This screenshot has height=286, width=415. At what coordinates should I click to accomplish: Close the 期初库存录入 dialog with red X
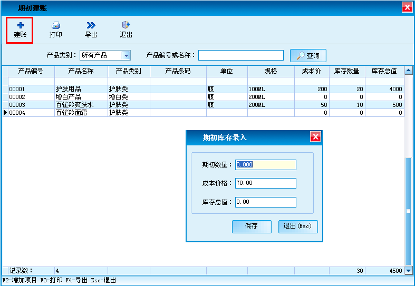click(x=315, y=137)
